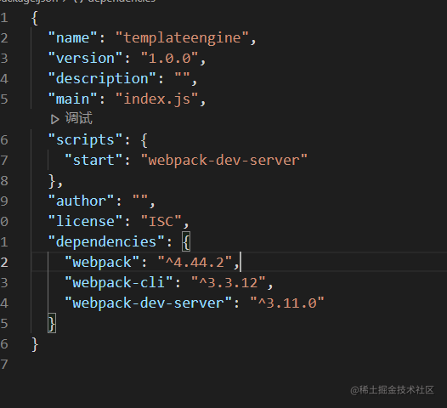
Task: Click the highlighted closing brace of dependencies
Action: 52,324
